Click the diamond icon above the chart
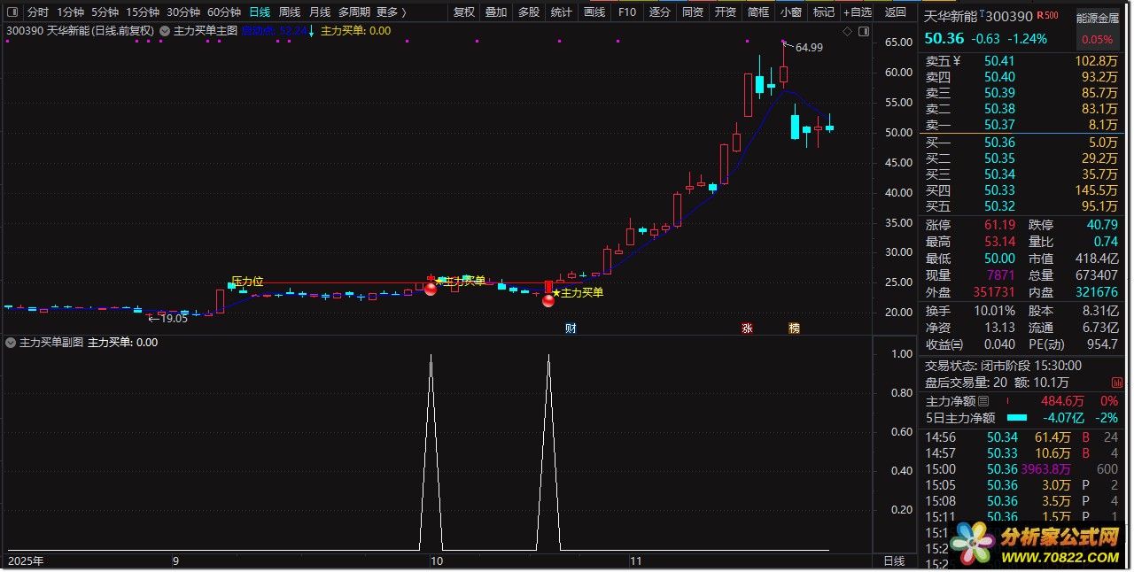1134x572 pixels. (x=847, y=31)
